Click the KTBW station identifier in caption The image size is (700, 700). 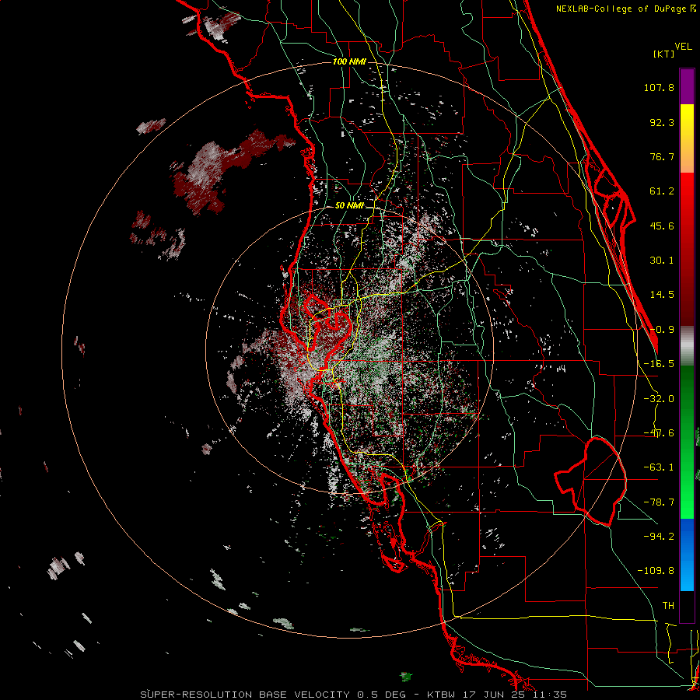439,695
